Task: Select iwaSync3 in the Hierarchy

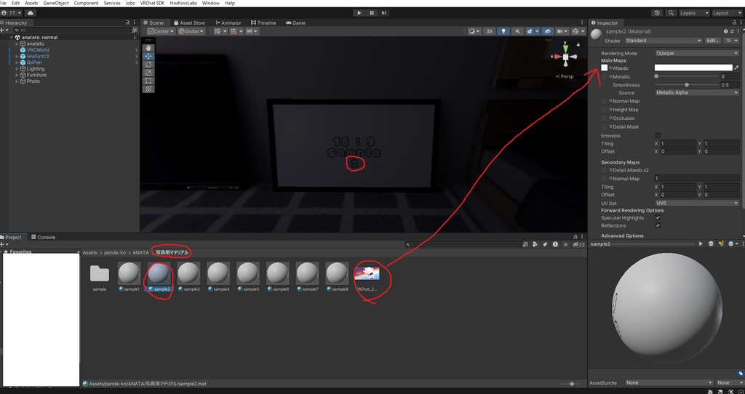Action: 38,56
